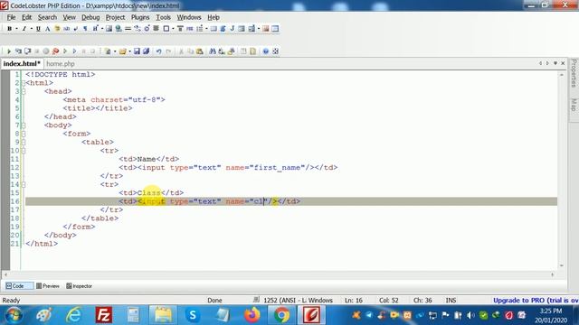Image resolution: width=579 pixels, height=325 pixels.
Task: Apply italic with the I toolbar icon
Action: tap(24, 29)
